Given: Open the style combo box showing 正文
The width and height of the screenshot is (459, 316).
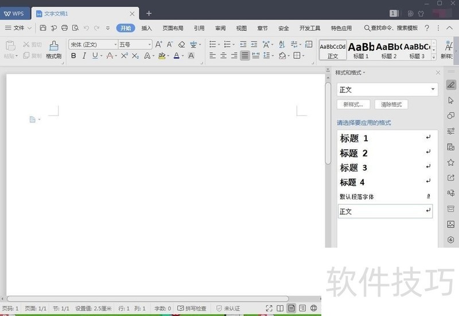Looking at the screenshot, I should 387,89.
